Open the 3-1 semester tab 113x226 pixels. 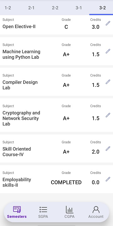79,8
